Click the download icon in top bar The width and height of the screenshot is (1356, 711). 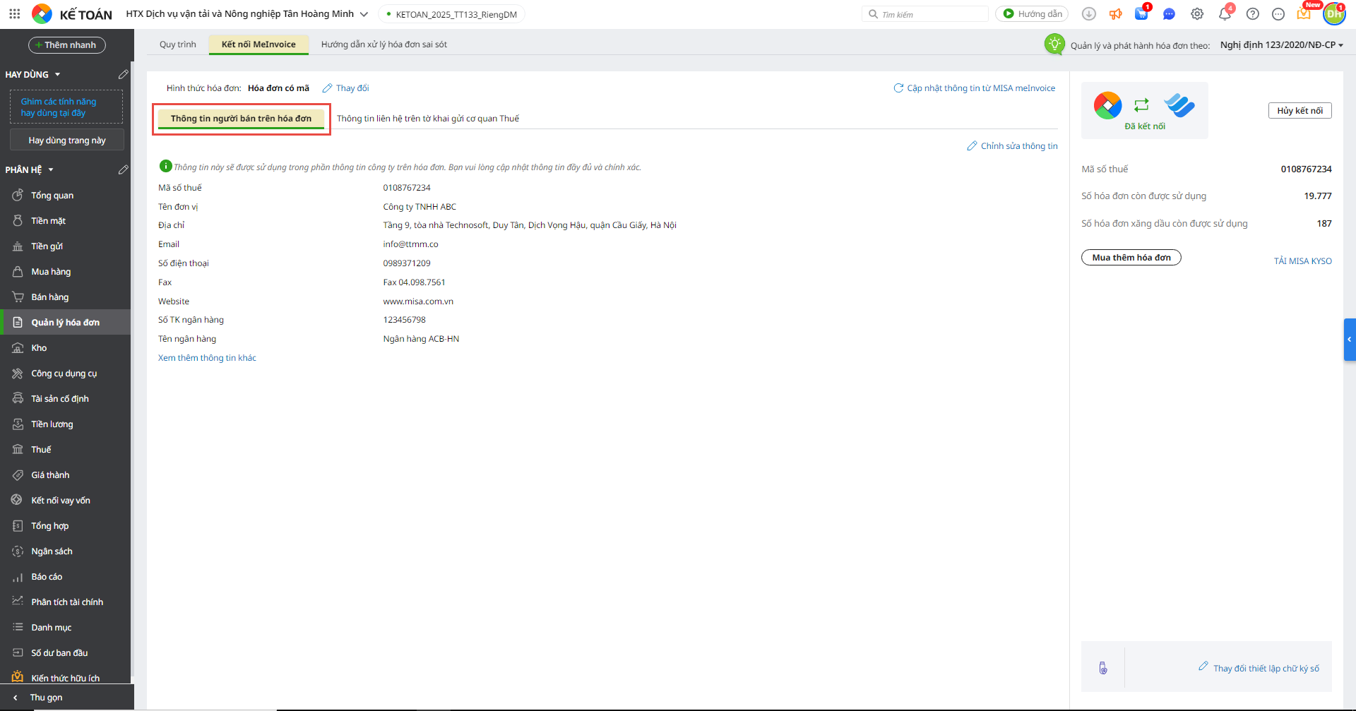pyautogui.click(x=1088, y=14)
